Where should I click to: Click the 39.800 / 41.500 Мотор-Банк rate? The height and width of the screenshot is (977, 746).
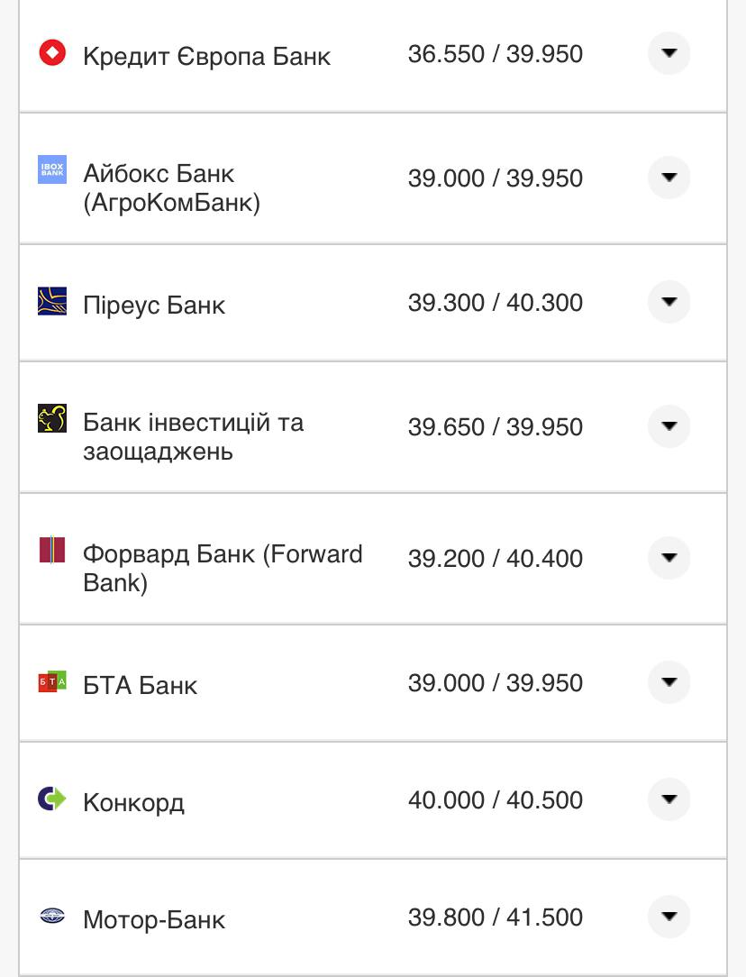494,918
